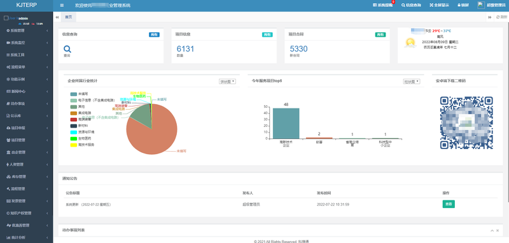Open chart type dropdown for 企业所属行业统计
Image resolution: width=509 pixels, height=243 pixels.
228,82
